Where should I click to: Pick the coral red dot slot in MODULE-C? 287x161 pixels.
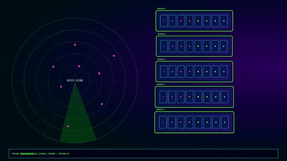[x=190, y=72]
